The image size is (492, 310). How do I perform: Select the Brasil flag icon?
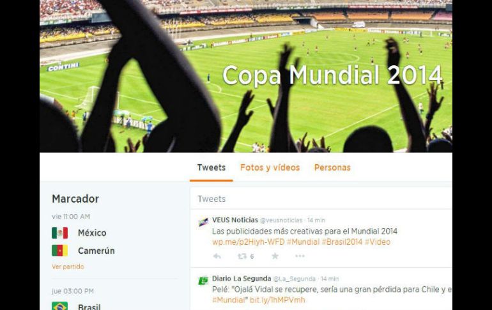click(x=59, y=306)
